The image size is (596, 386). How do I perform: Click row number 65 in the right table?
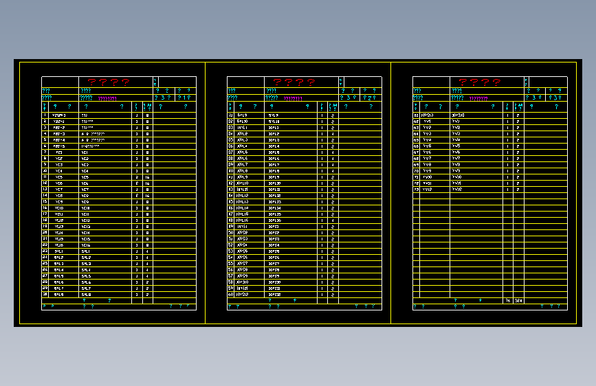[x=416, y=140]
